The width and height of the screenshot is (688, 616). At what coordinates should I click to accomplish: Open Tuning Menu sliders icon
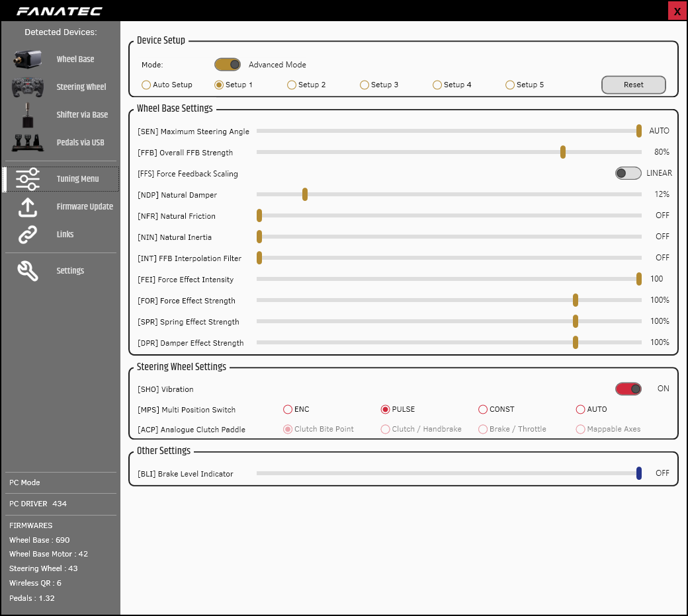(x=28, y=179)
